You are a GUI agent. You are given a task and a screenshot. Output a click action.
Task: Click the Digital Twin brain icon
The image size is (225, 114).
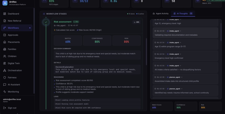[4, 63]
